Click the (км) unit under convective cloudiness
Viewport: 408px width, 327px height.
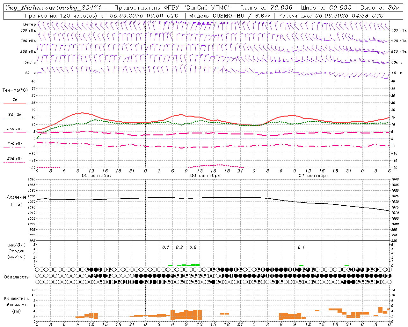click(16, 311)
